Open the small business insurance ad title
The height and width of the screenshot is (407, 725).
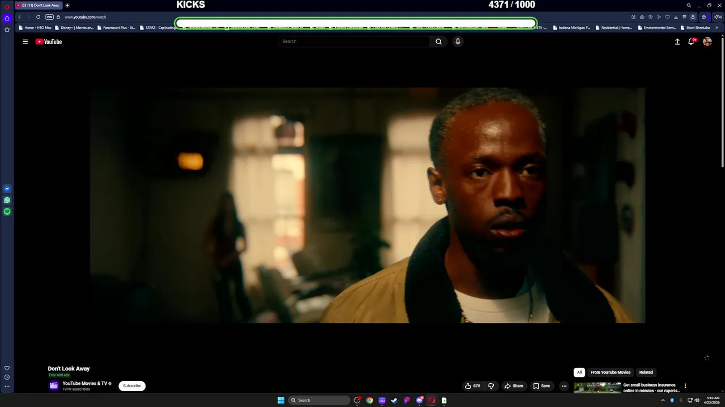651,388
